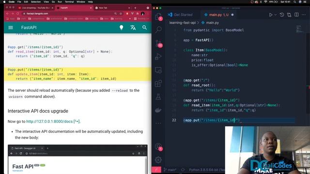Screen dimensions: 310x174
Task: Open the Run and Debug panel
Action: 158,57
